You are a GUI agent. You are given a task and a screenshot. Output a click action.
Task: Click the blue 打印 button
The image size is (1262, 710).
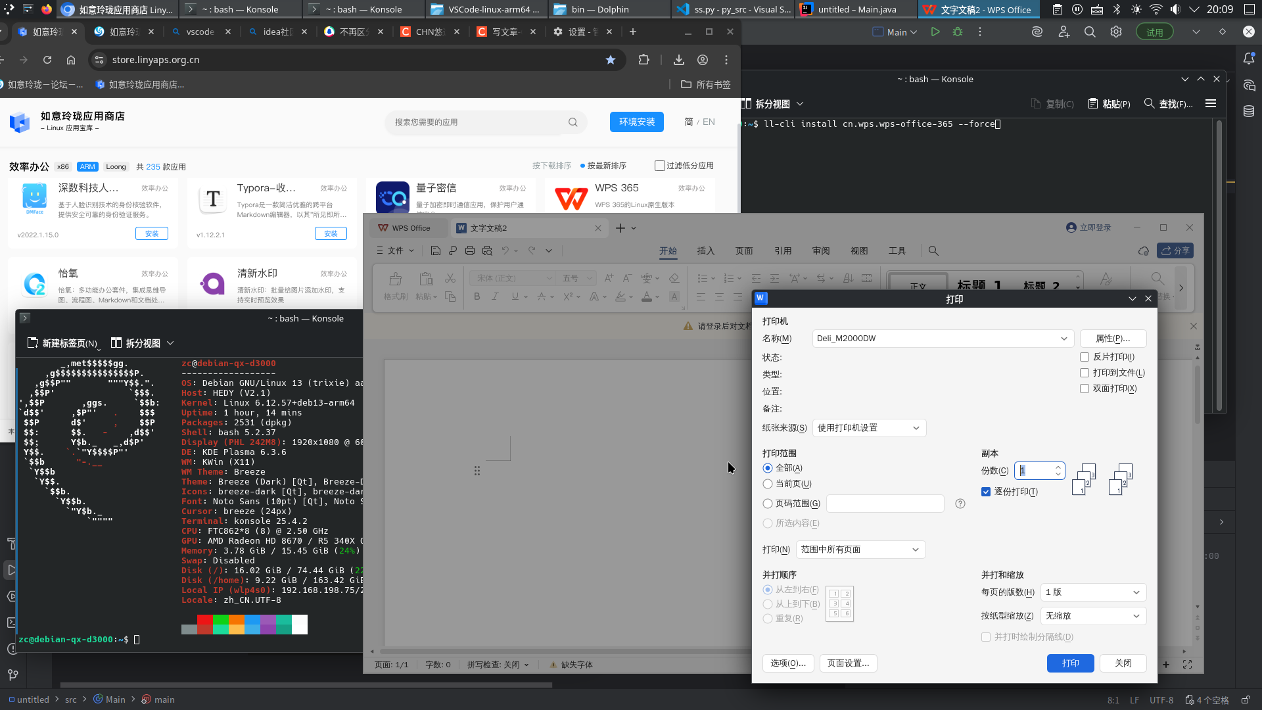(1070, 663)
